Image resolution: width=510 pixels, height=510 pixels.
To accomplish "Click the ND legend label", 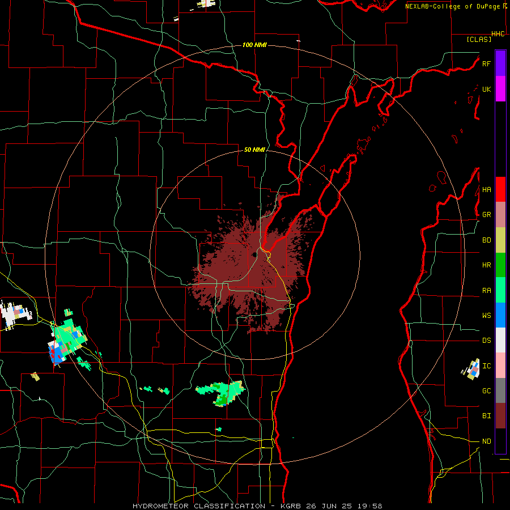I will (486, 441).
